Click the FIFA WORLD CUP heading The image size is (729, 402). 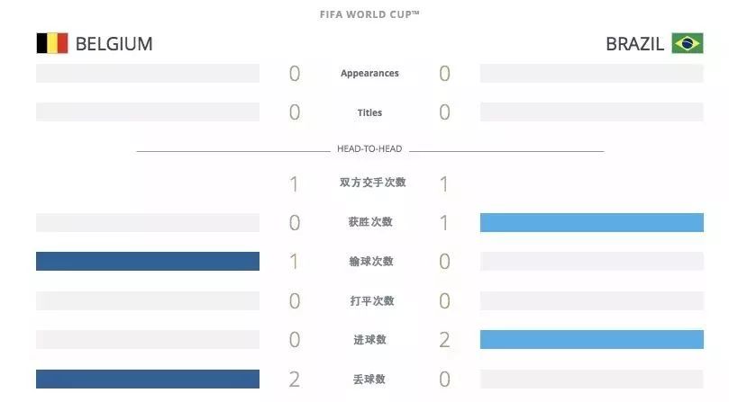[x=369, y=14]
